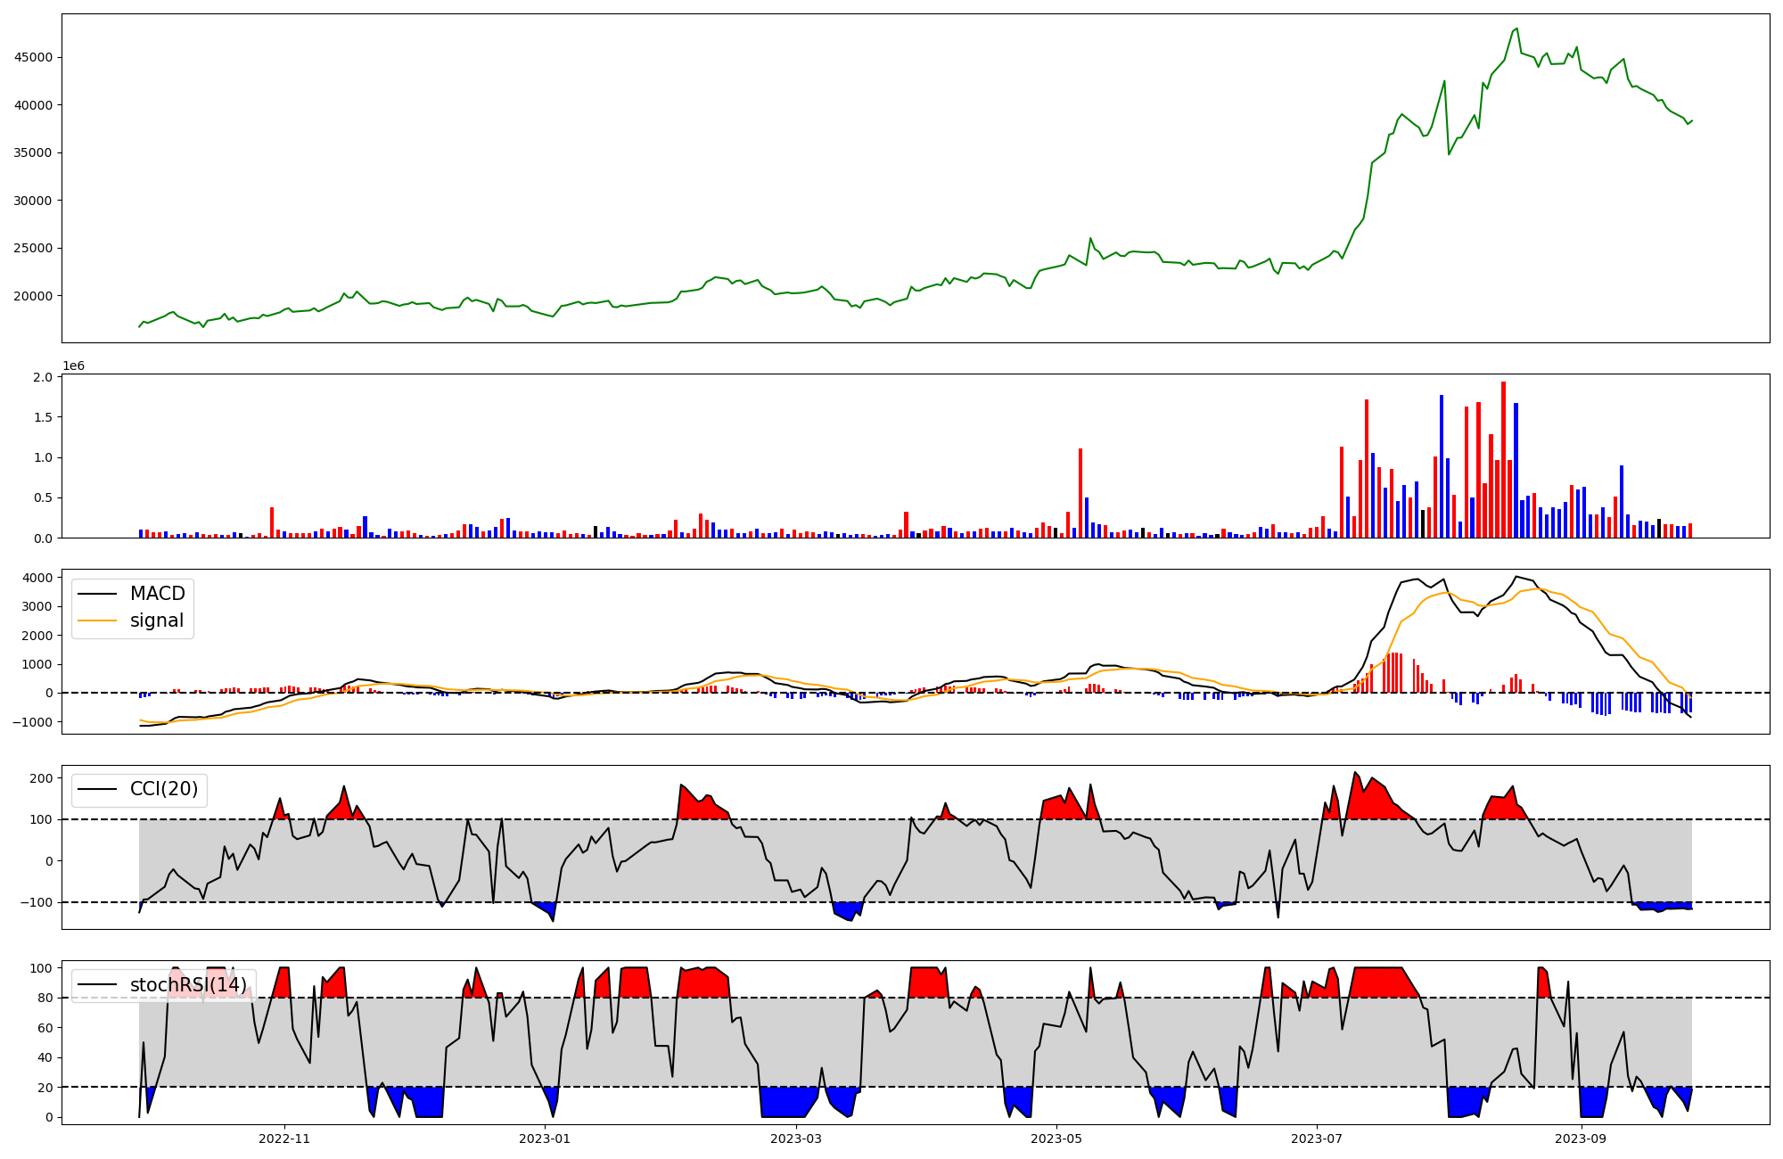
Task: Select the 2023-07 x-axis tick label
Action: coord(1316,1138)
